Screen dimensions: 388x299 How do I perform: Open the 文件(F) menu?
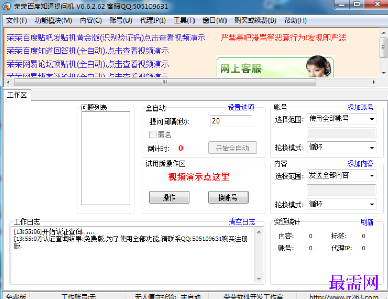point(17,20)
